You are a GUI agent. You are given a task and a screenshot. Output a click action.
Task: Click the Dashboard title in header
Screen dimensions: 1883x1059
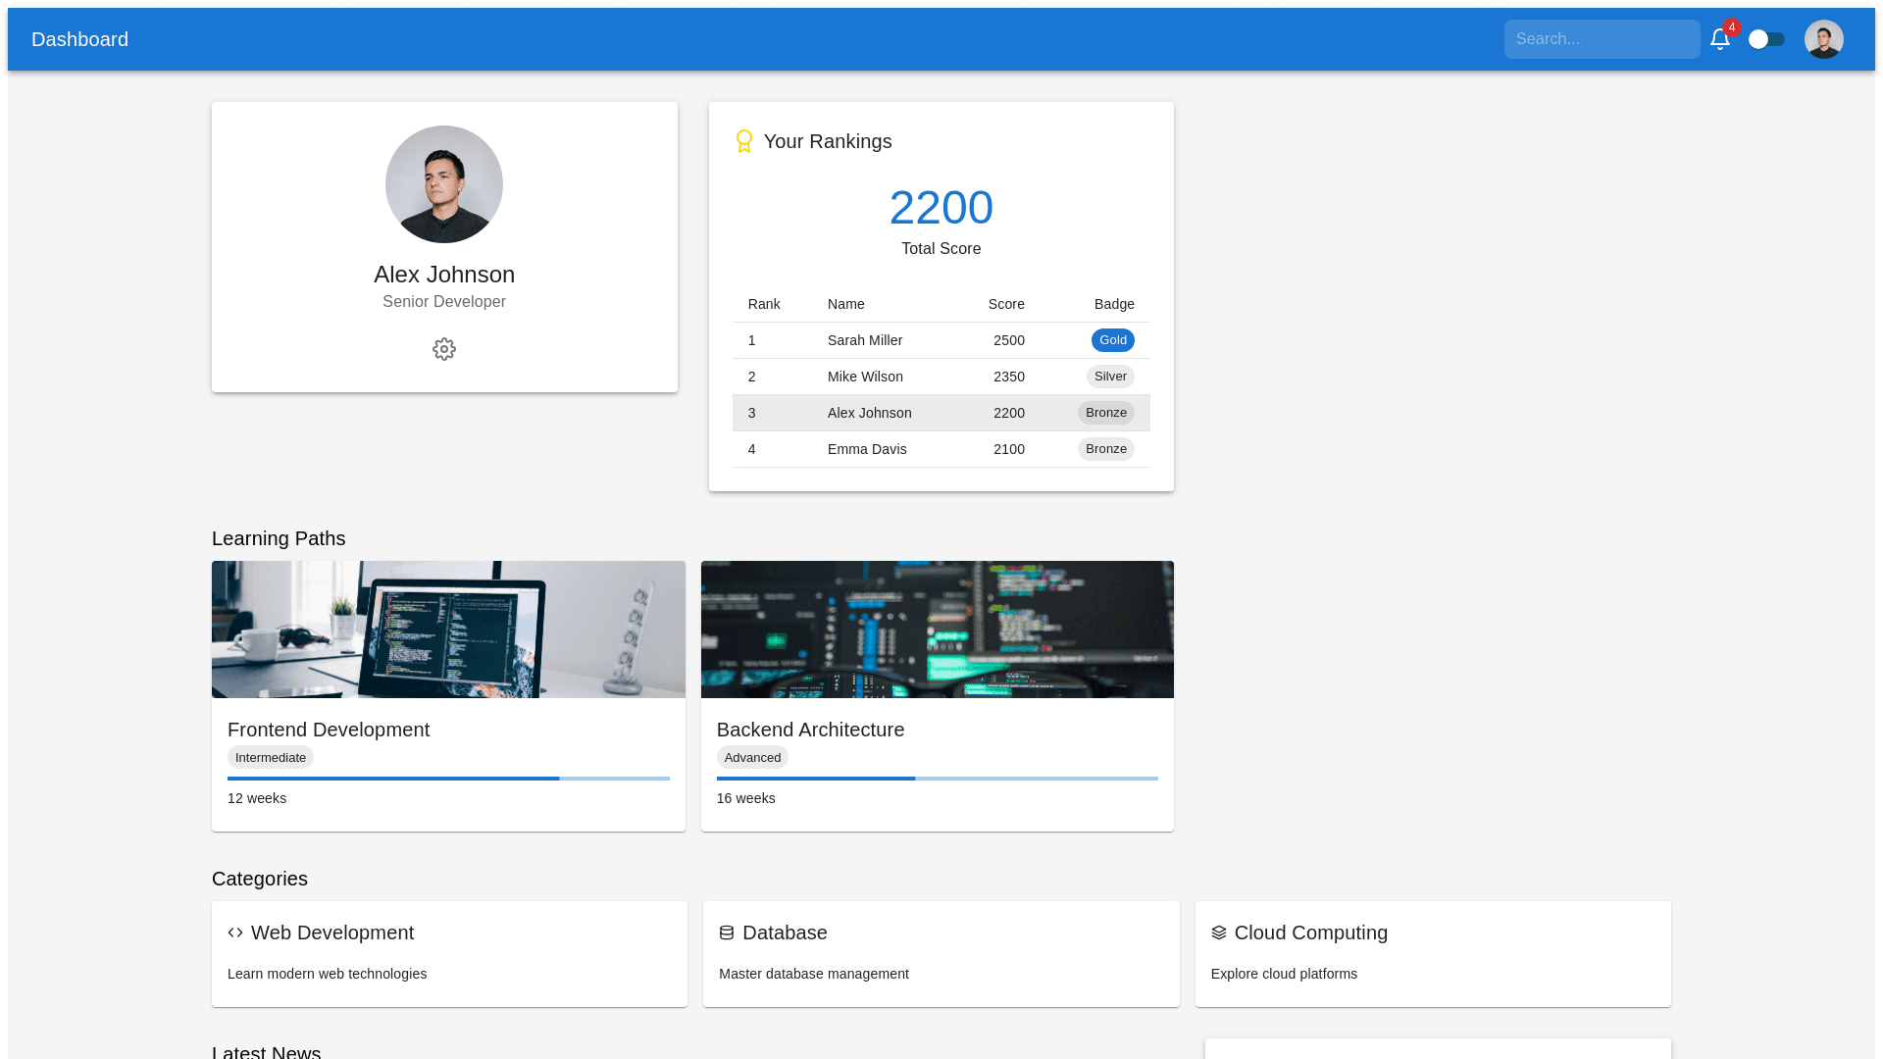79,39
